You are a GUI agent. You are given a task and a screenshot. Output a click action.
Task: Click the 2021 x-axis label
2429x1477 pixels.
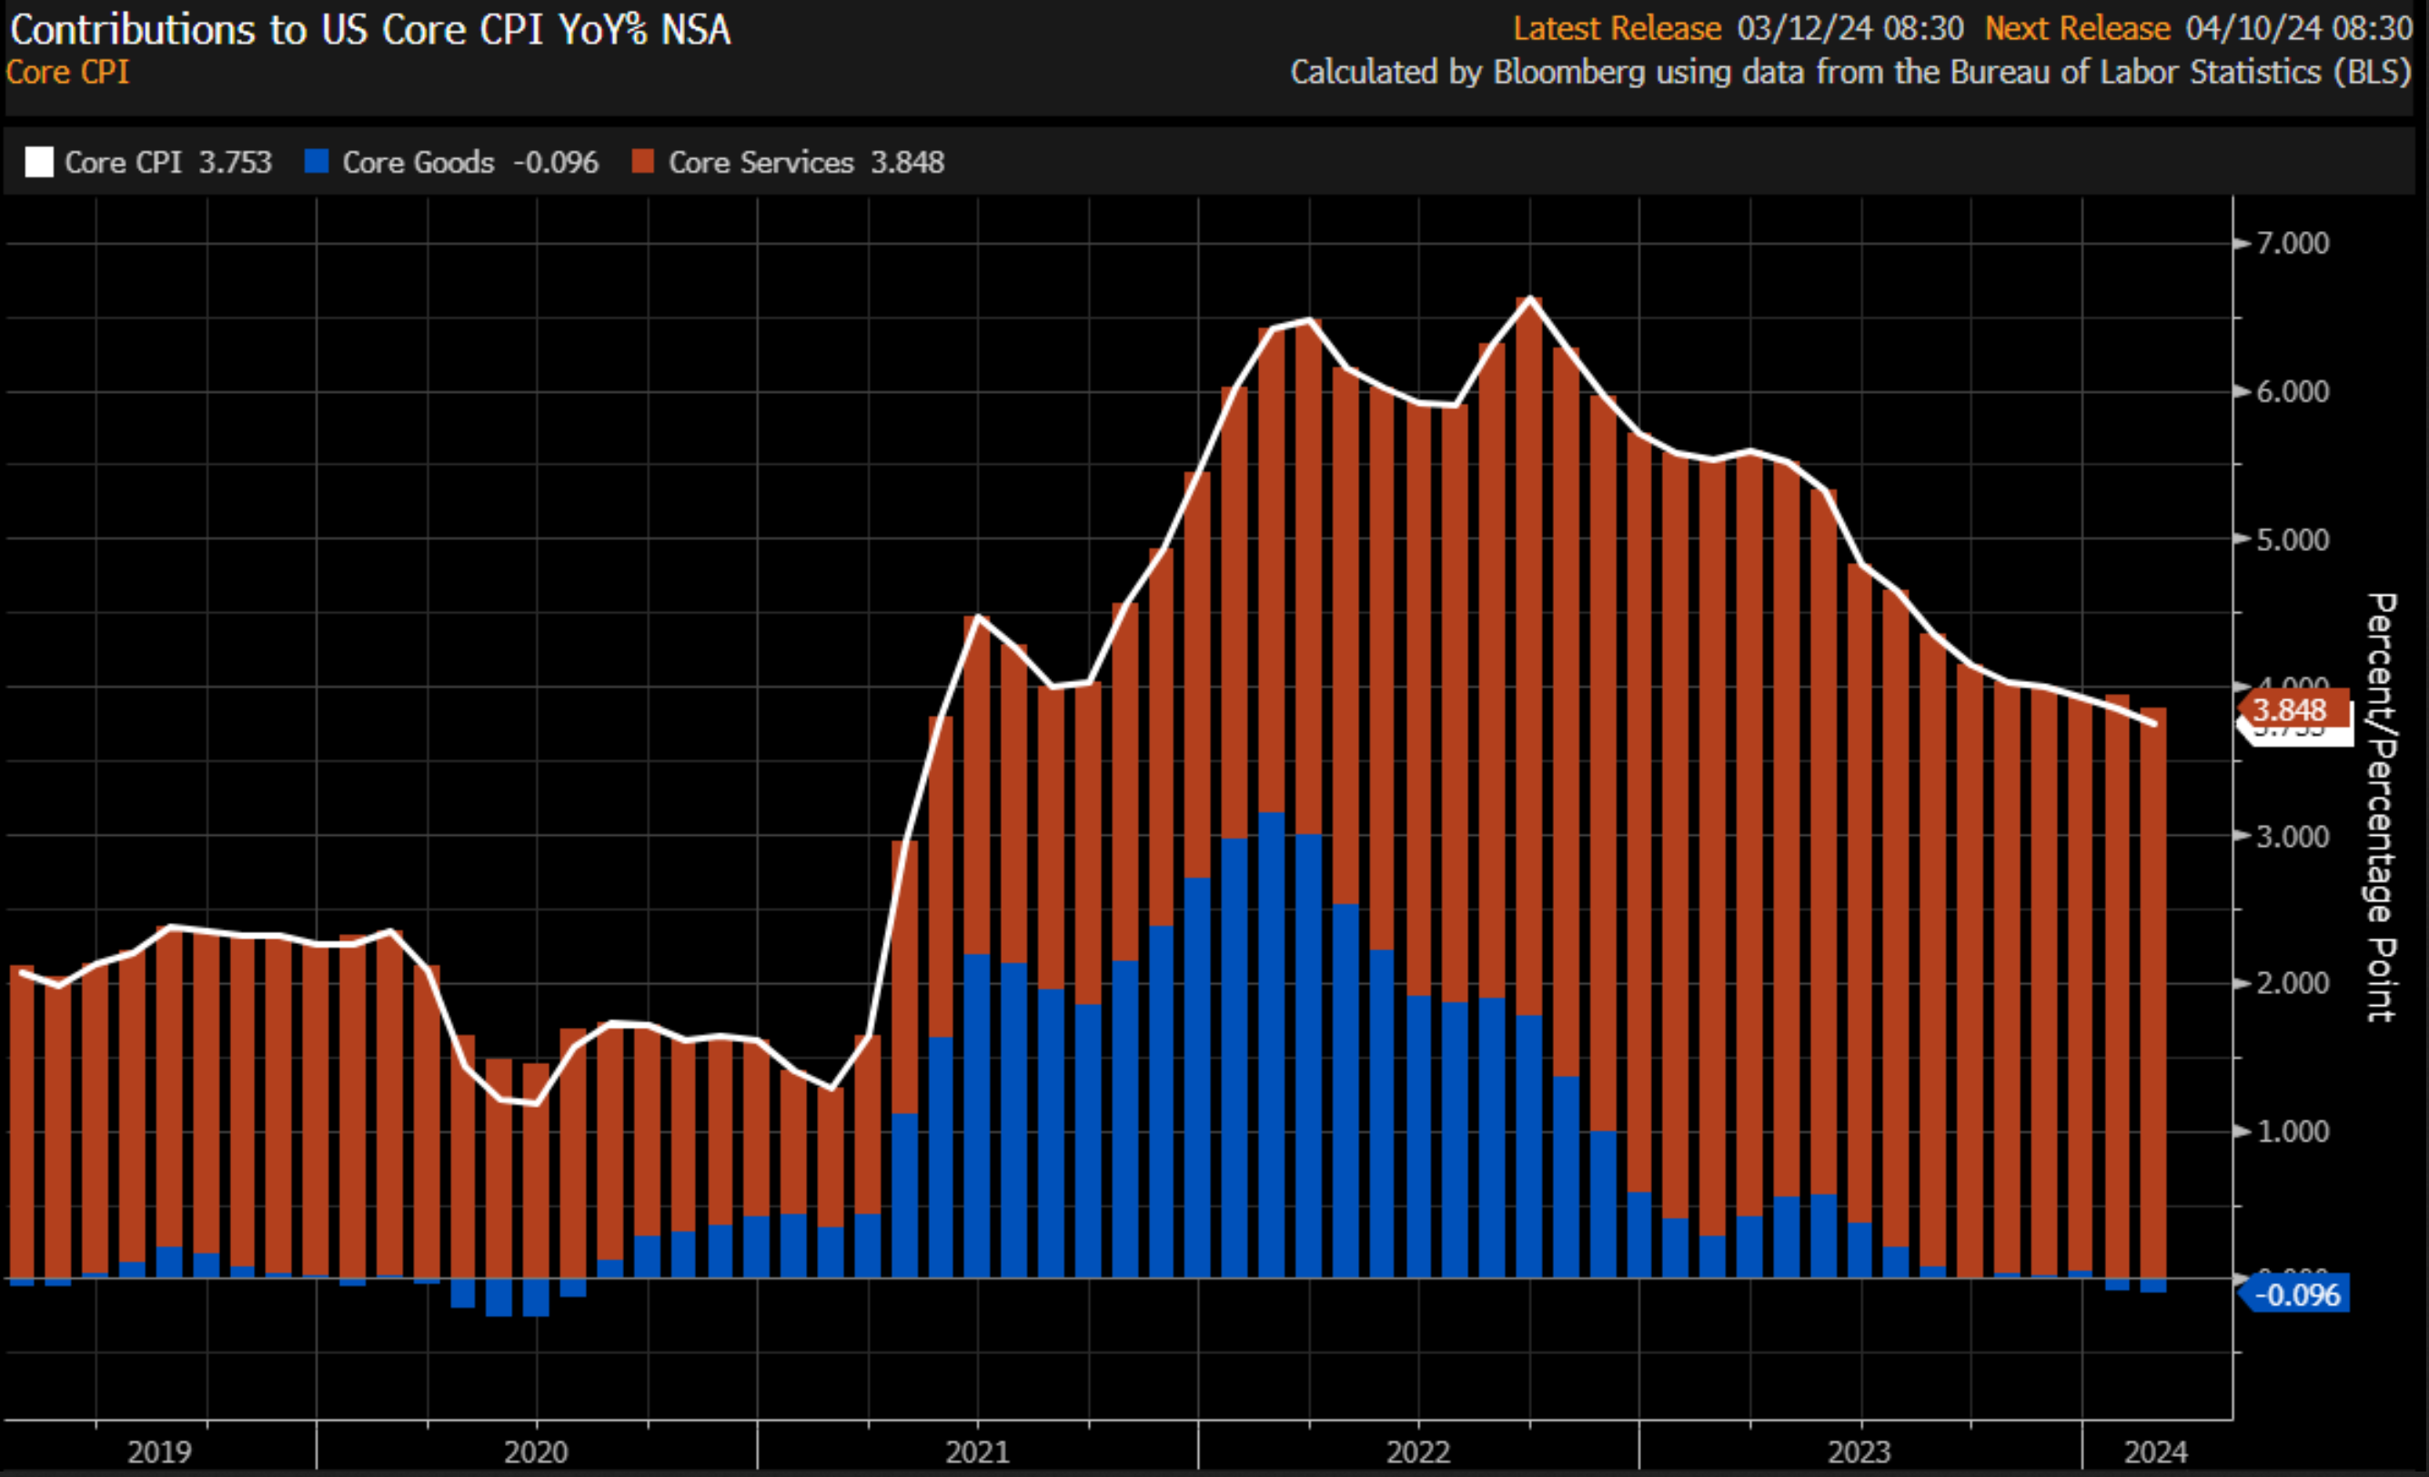977,1452
